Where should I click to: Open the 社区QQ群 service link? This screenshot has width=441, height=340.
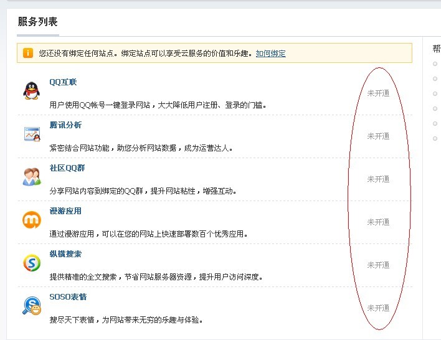click(67, 168)
